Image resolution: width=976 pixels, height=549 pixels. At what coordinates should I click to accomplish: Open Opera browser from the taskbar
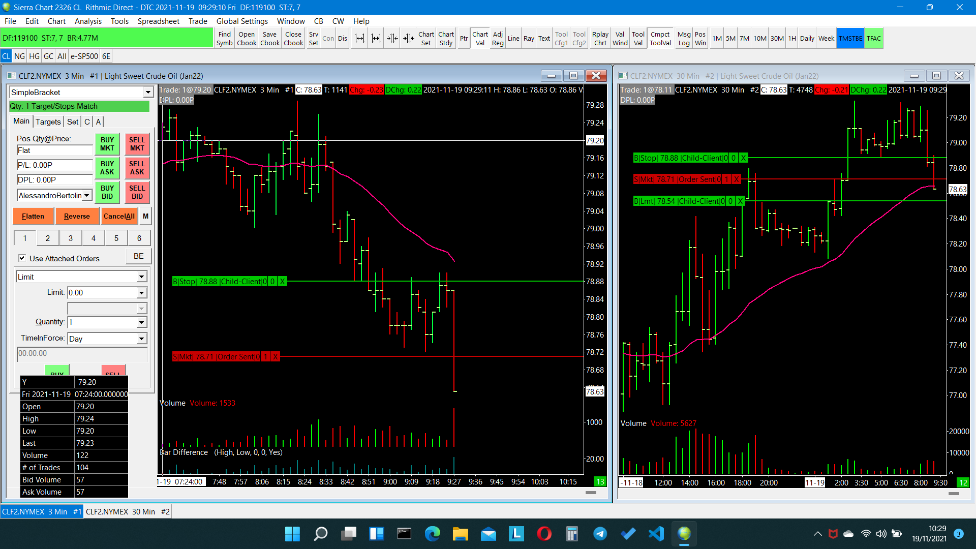[544, 534]
